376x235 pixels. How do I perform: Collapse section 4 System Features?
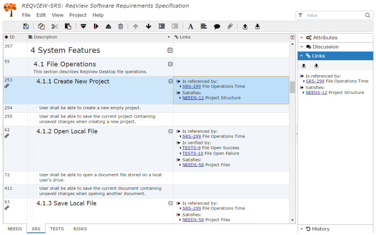170,51
